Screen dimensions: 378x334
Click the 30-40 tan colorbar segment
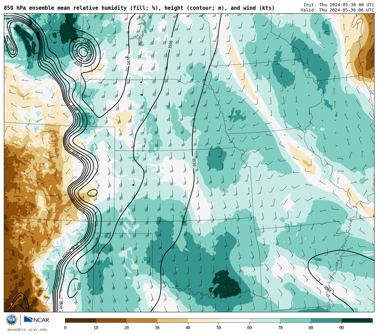(x=173, y=320)
